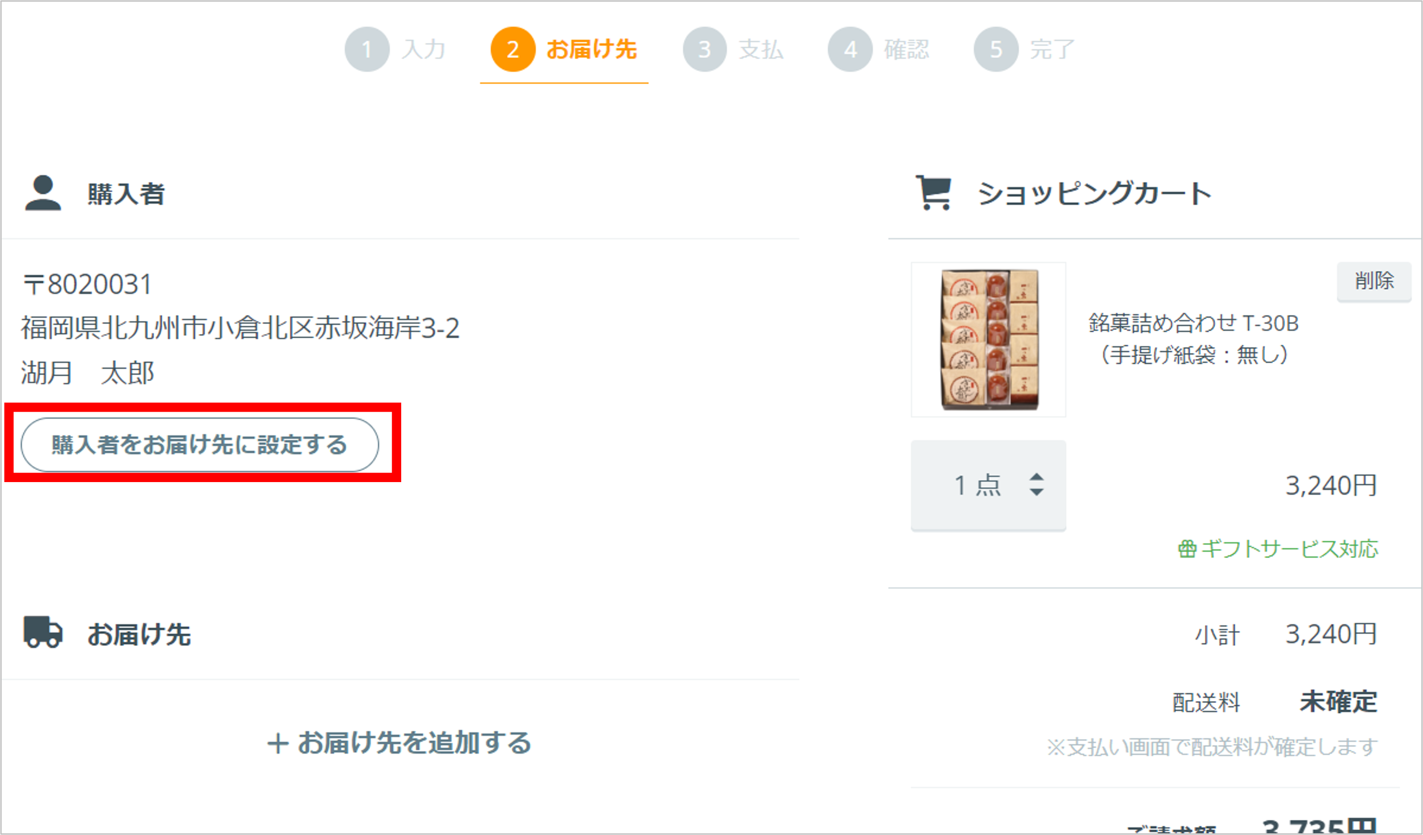Click 購入者をお届け先に設定する button
The image size is (1423, 835).
point(200,444)
